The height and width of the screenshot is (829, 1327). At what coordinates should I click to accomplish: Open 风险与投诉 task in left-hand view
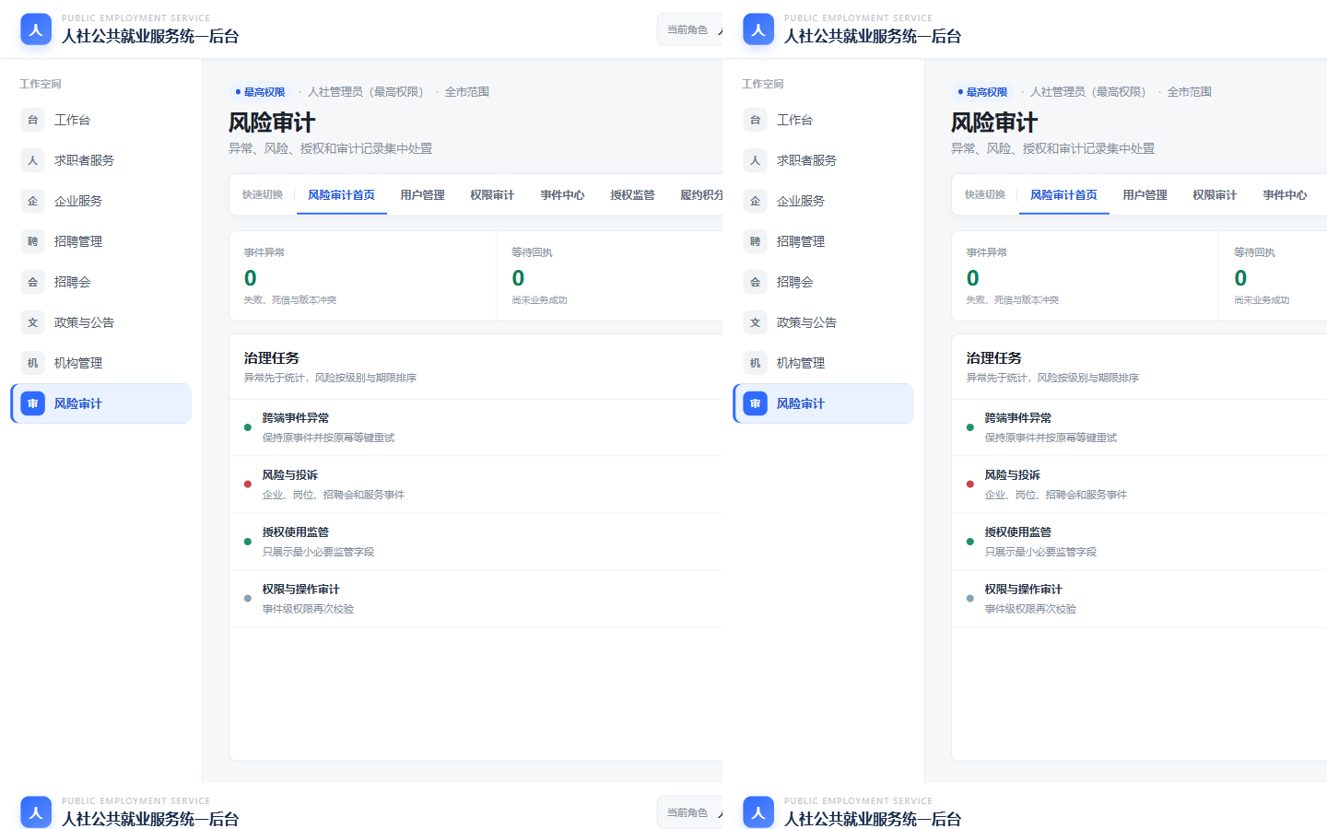pyautogui.click(x=476, y=485)
